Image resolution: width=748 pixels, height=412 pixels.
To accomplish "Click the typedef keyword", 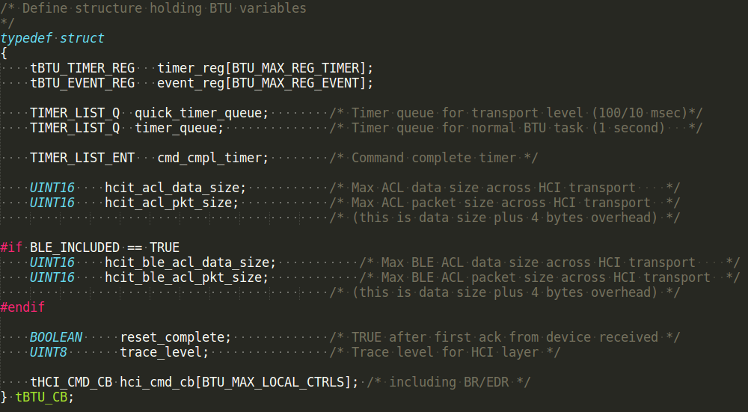I will (x=25, y=38).
